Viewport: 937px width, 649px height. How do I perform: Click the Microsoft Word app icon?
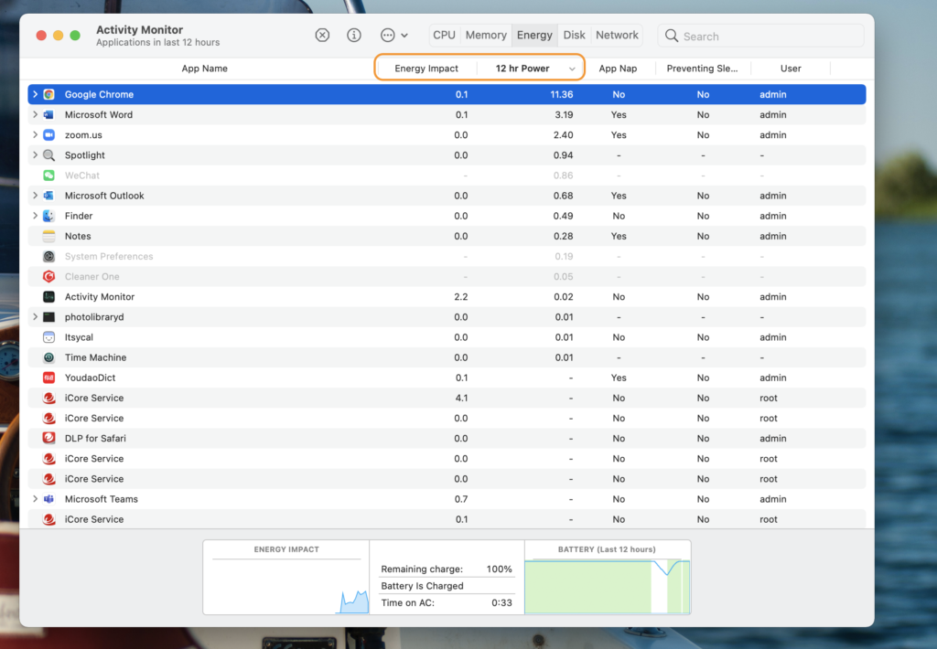coord(48,115)
